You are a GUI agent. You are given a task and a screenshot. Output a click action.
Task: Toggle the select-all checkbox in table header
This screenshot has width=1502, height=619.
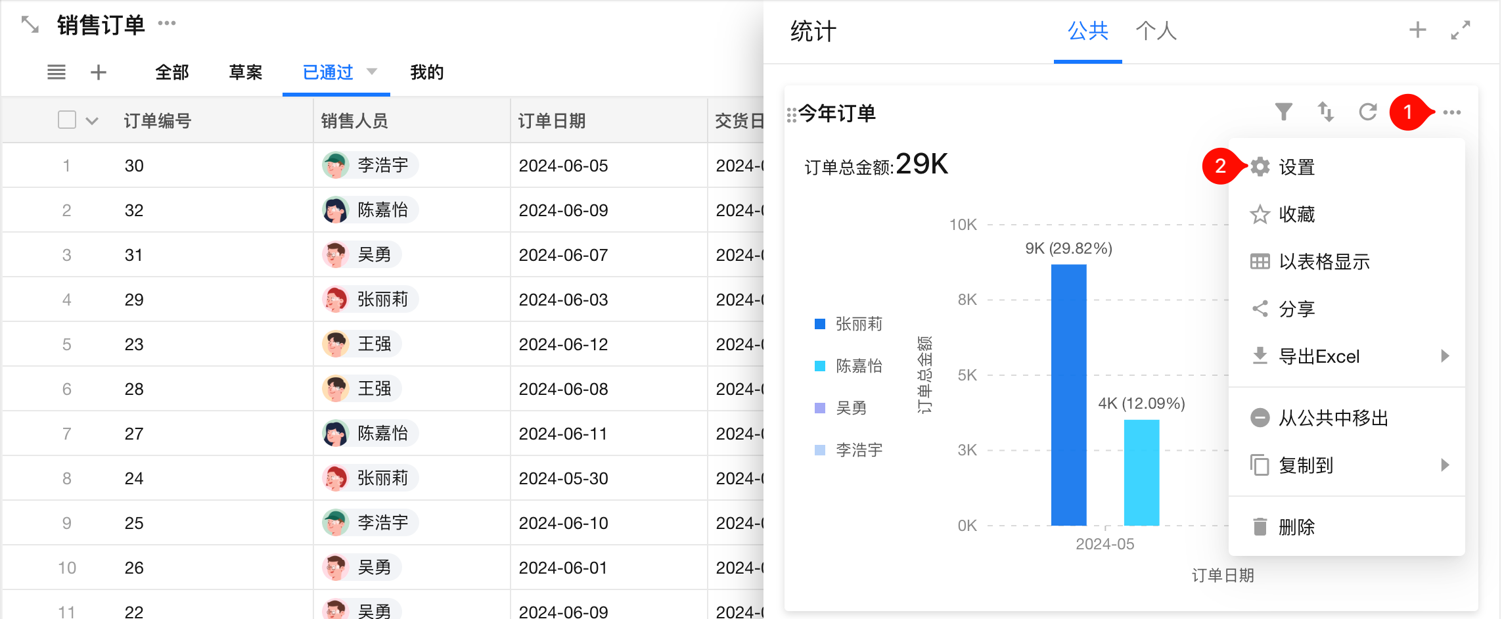(67, 120)
